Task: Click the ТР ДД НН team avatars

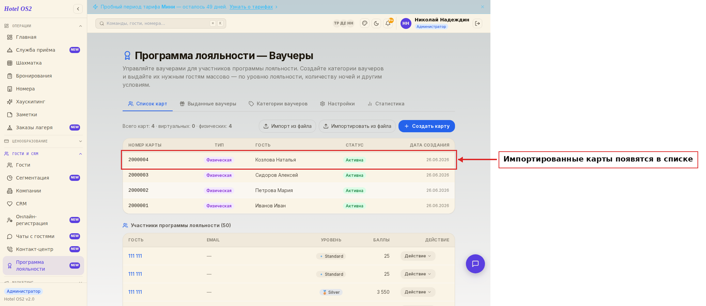Action: click(344, 23)
